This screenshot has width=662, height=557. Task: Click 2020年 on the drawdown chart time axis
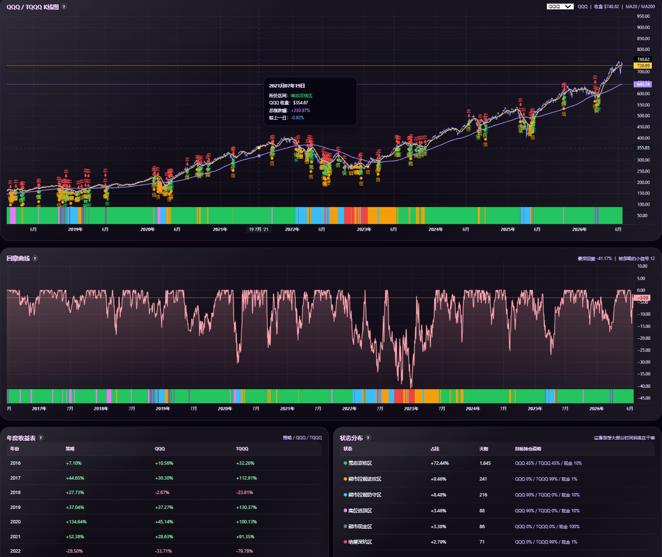click(x=225, y=409)
